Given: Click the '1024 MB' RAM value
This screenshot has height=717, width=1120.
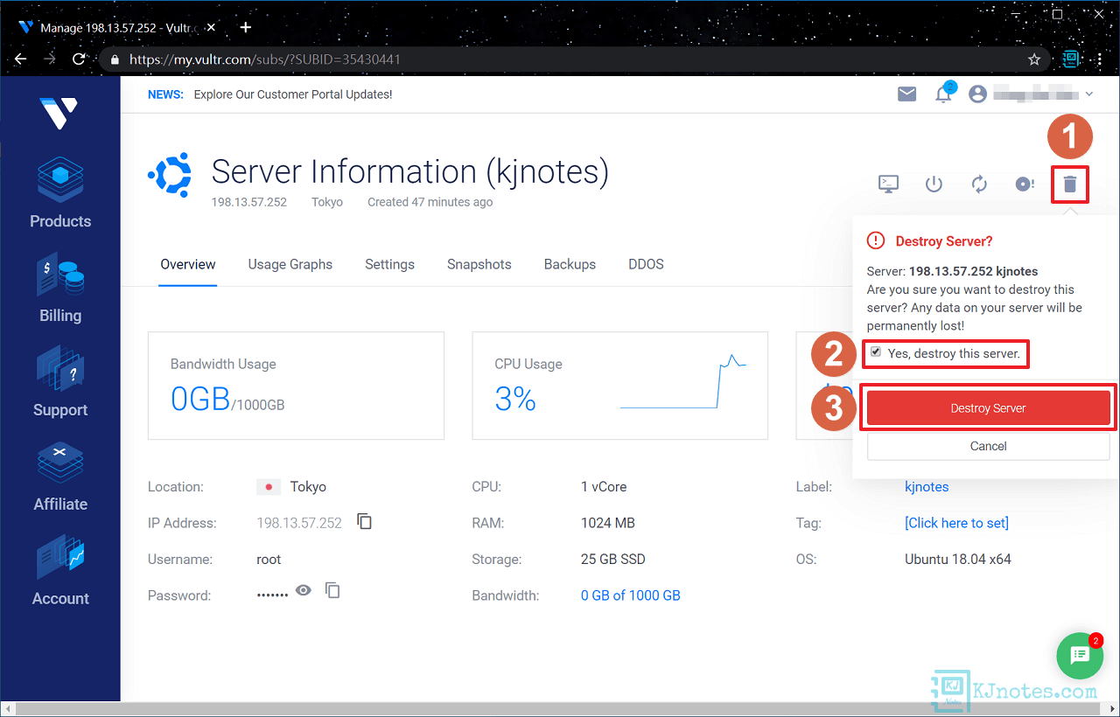Looking at the screenshot, I should click(608, 523).
